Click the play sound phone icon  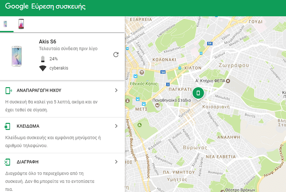[x=8, y=91]
